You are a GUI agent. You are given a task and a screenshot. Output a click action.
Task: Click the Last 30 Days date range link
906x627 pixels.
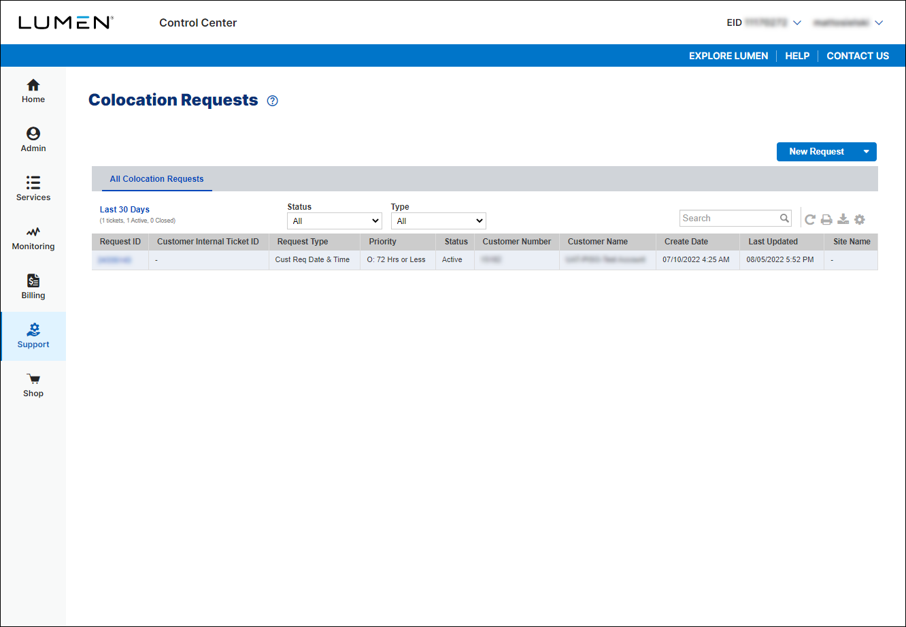tap(124, 210)
